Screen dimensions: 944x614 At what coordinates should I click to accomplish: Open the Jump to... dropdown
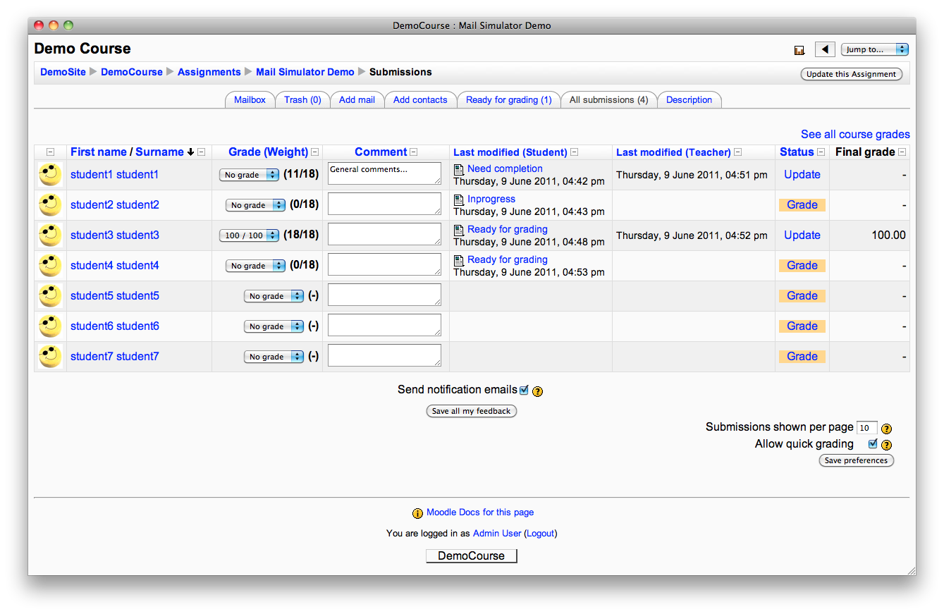click(x=874, y=49)
